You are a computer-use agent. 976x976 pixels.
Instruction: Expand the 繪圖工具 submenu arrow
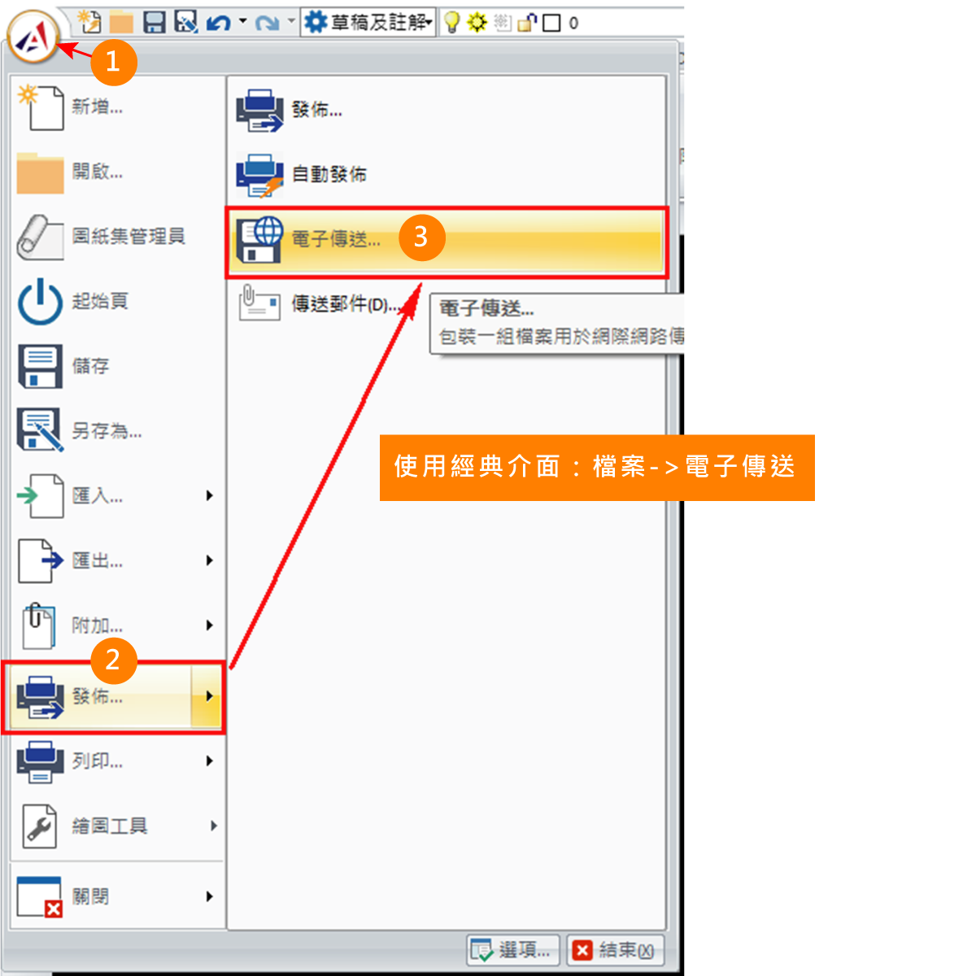point(213,826)
